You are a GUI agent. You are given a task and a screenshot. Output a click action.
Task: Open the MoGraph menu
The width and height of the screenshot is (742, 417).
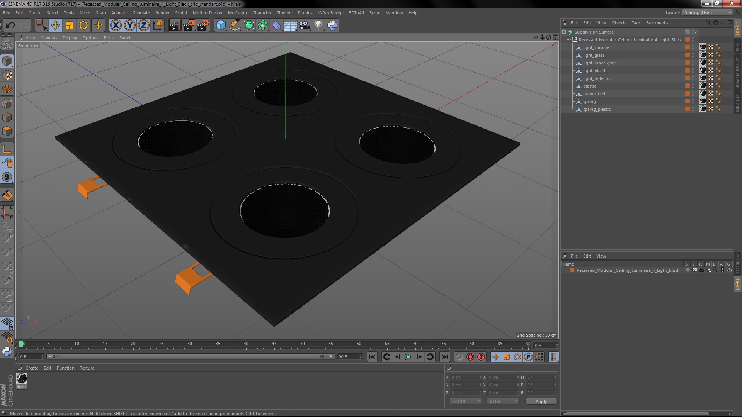(237, 13)
